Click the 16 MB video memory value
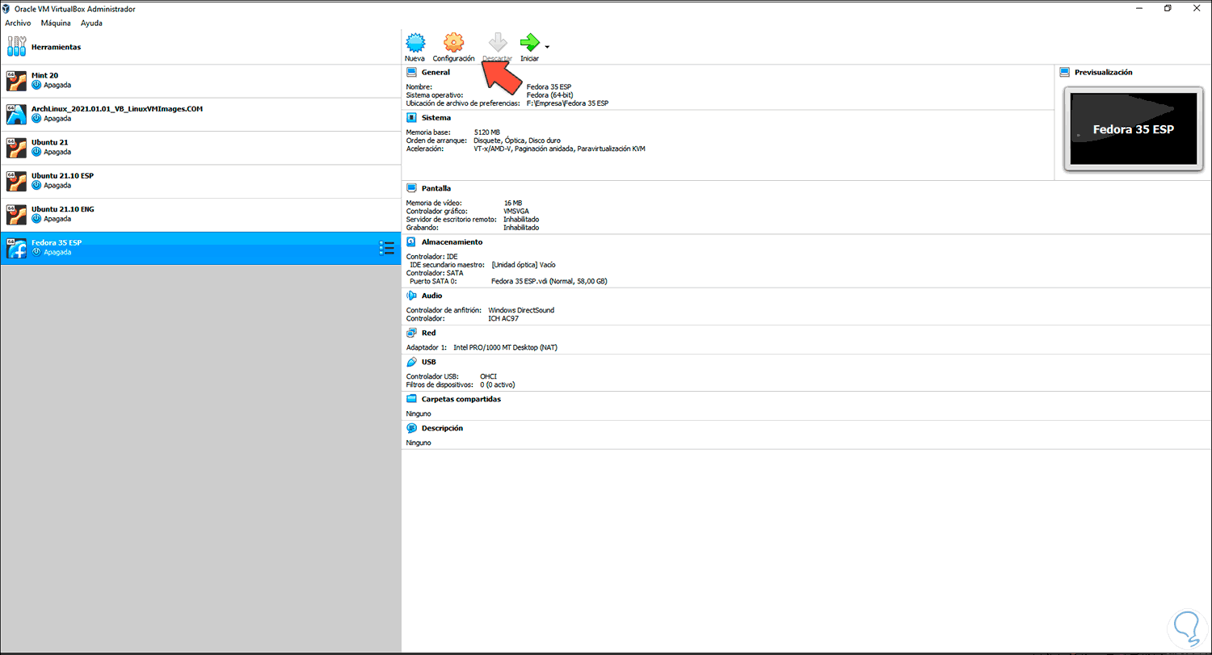Screen dimensions: 1212x655 512,202
